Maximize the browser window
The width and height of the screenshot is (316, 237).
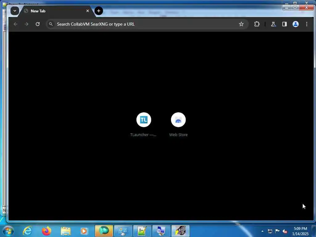pos(295,7)
